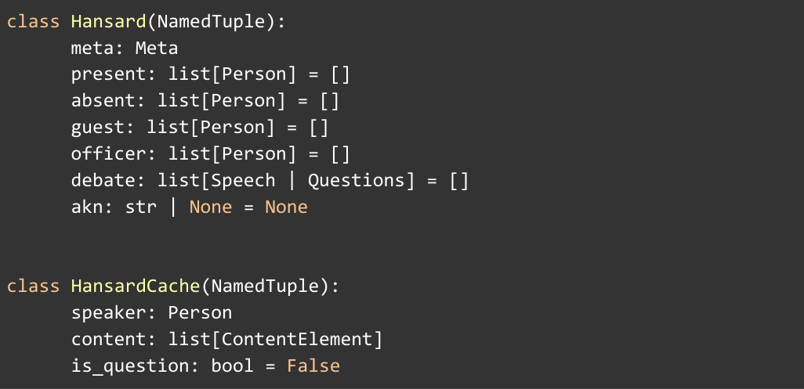The image size is (804, 389).
Task: Click the Meta type annotation
Action: [x=157, y=49]
